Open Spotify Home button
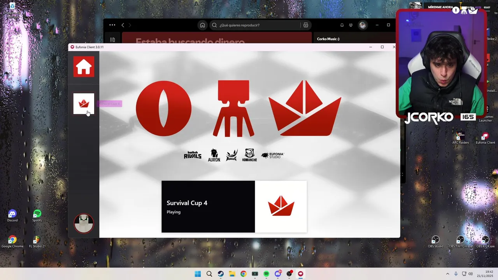This screenshot has height=280, width=498. click(202, 25)
